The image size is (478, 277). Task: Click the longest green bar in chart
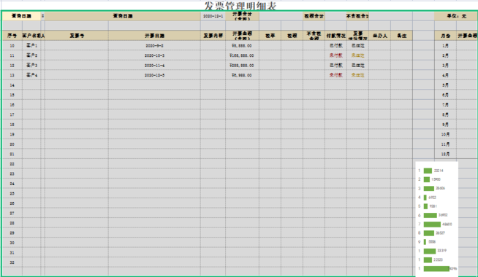[x=436, y=268]
